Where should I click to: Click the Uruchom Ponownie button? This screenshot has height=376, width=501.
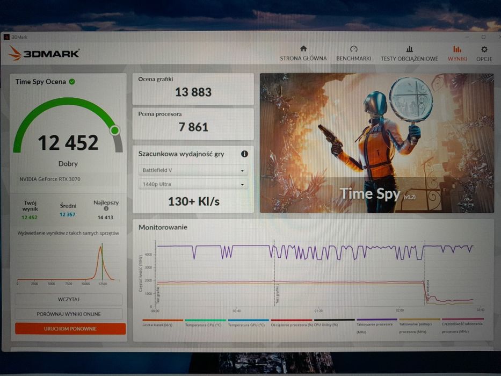[70, 329]
